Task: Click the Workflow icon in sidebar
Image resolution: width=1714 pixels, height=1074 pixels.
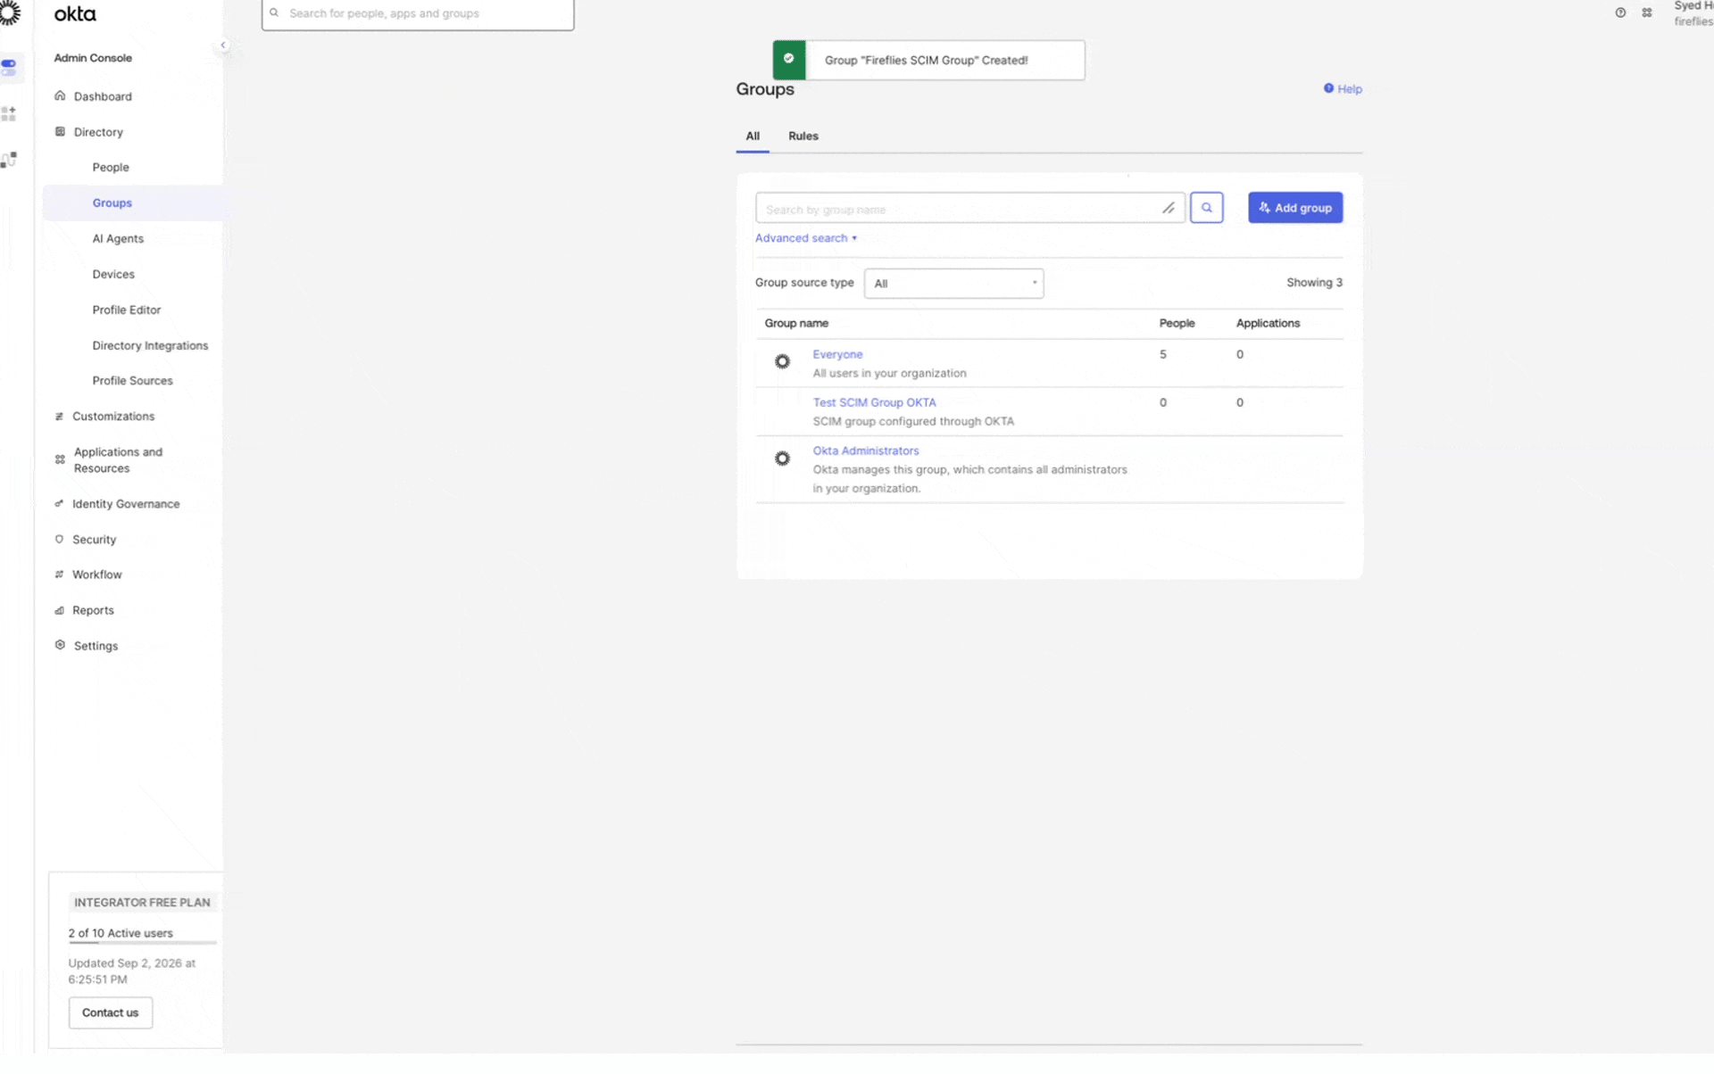Action: point(59,575)
